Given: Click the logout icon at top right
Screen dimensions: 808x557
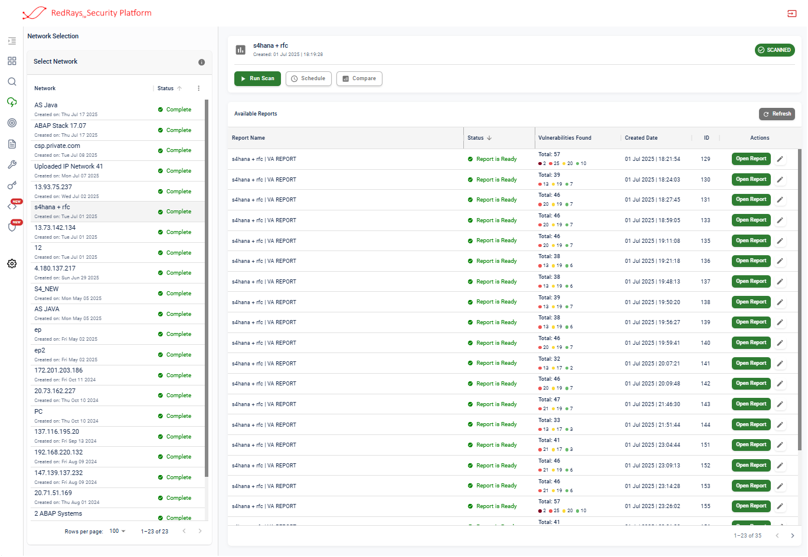Looking at the screenshot, I should click(792, 14).
